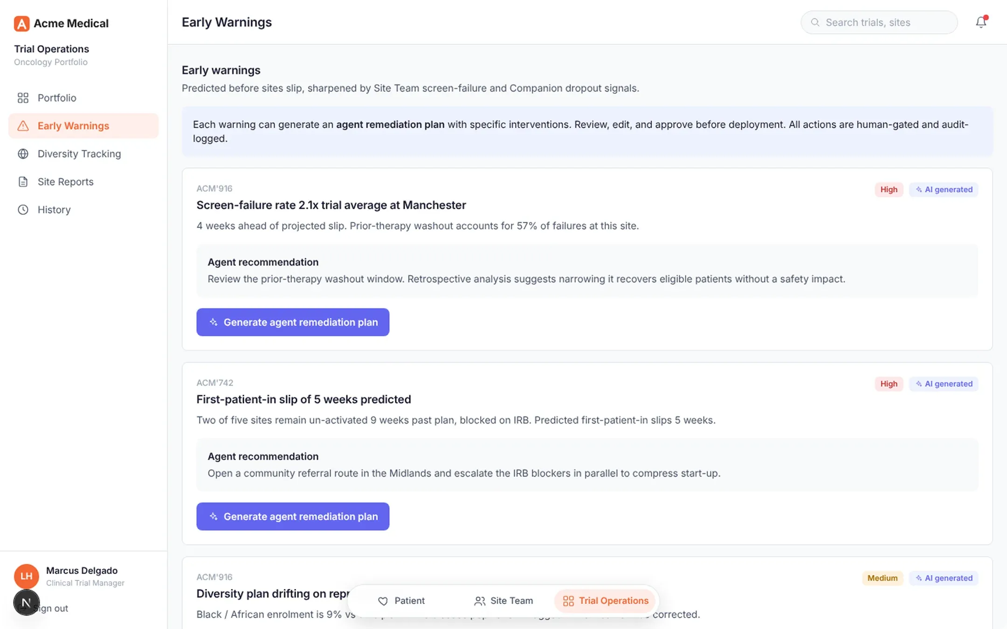
Task: Click AI generated tag on Manchester warning
Action: click(x=944, y=190)
